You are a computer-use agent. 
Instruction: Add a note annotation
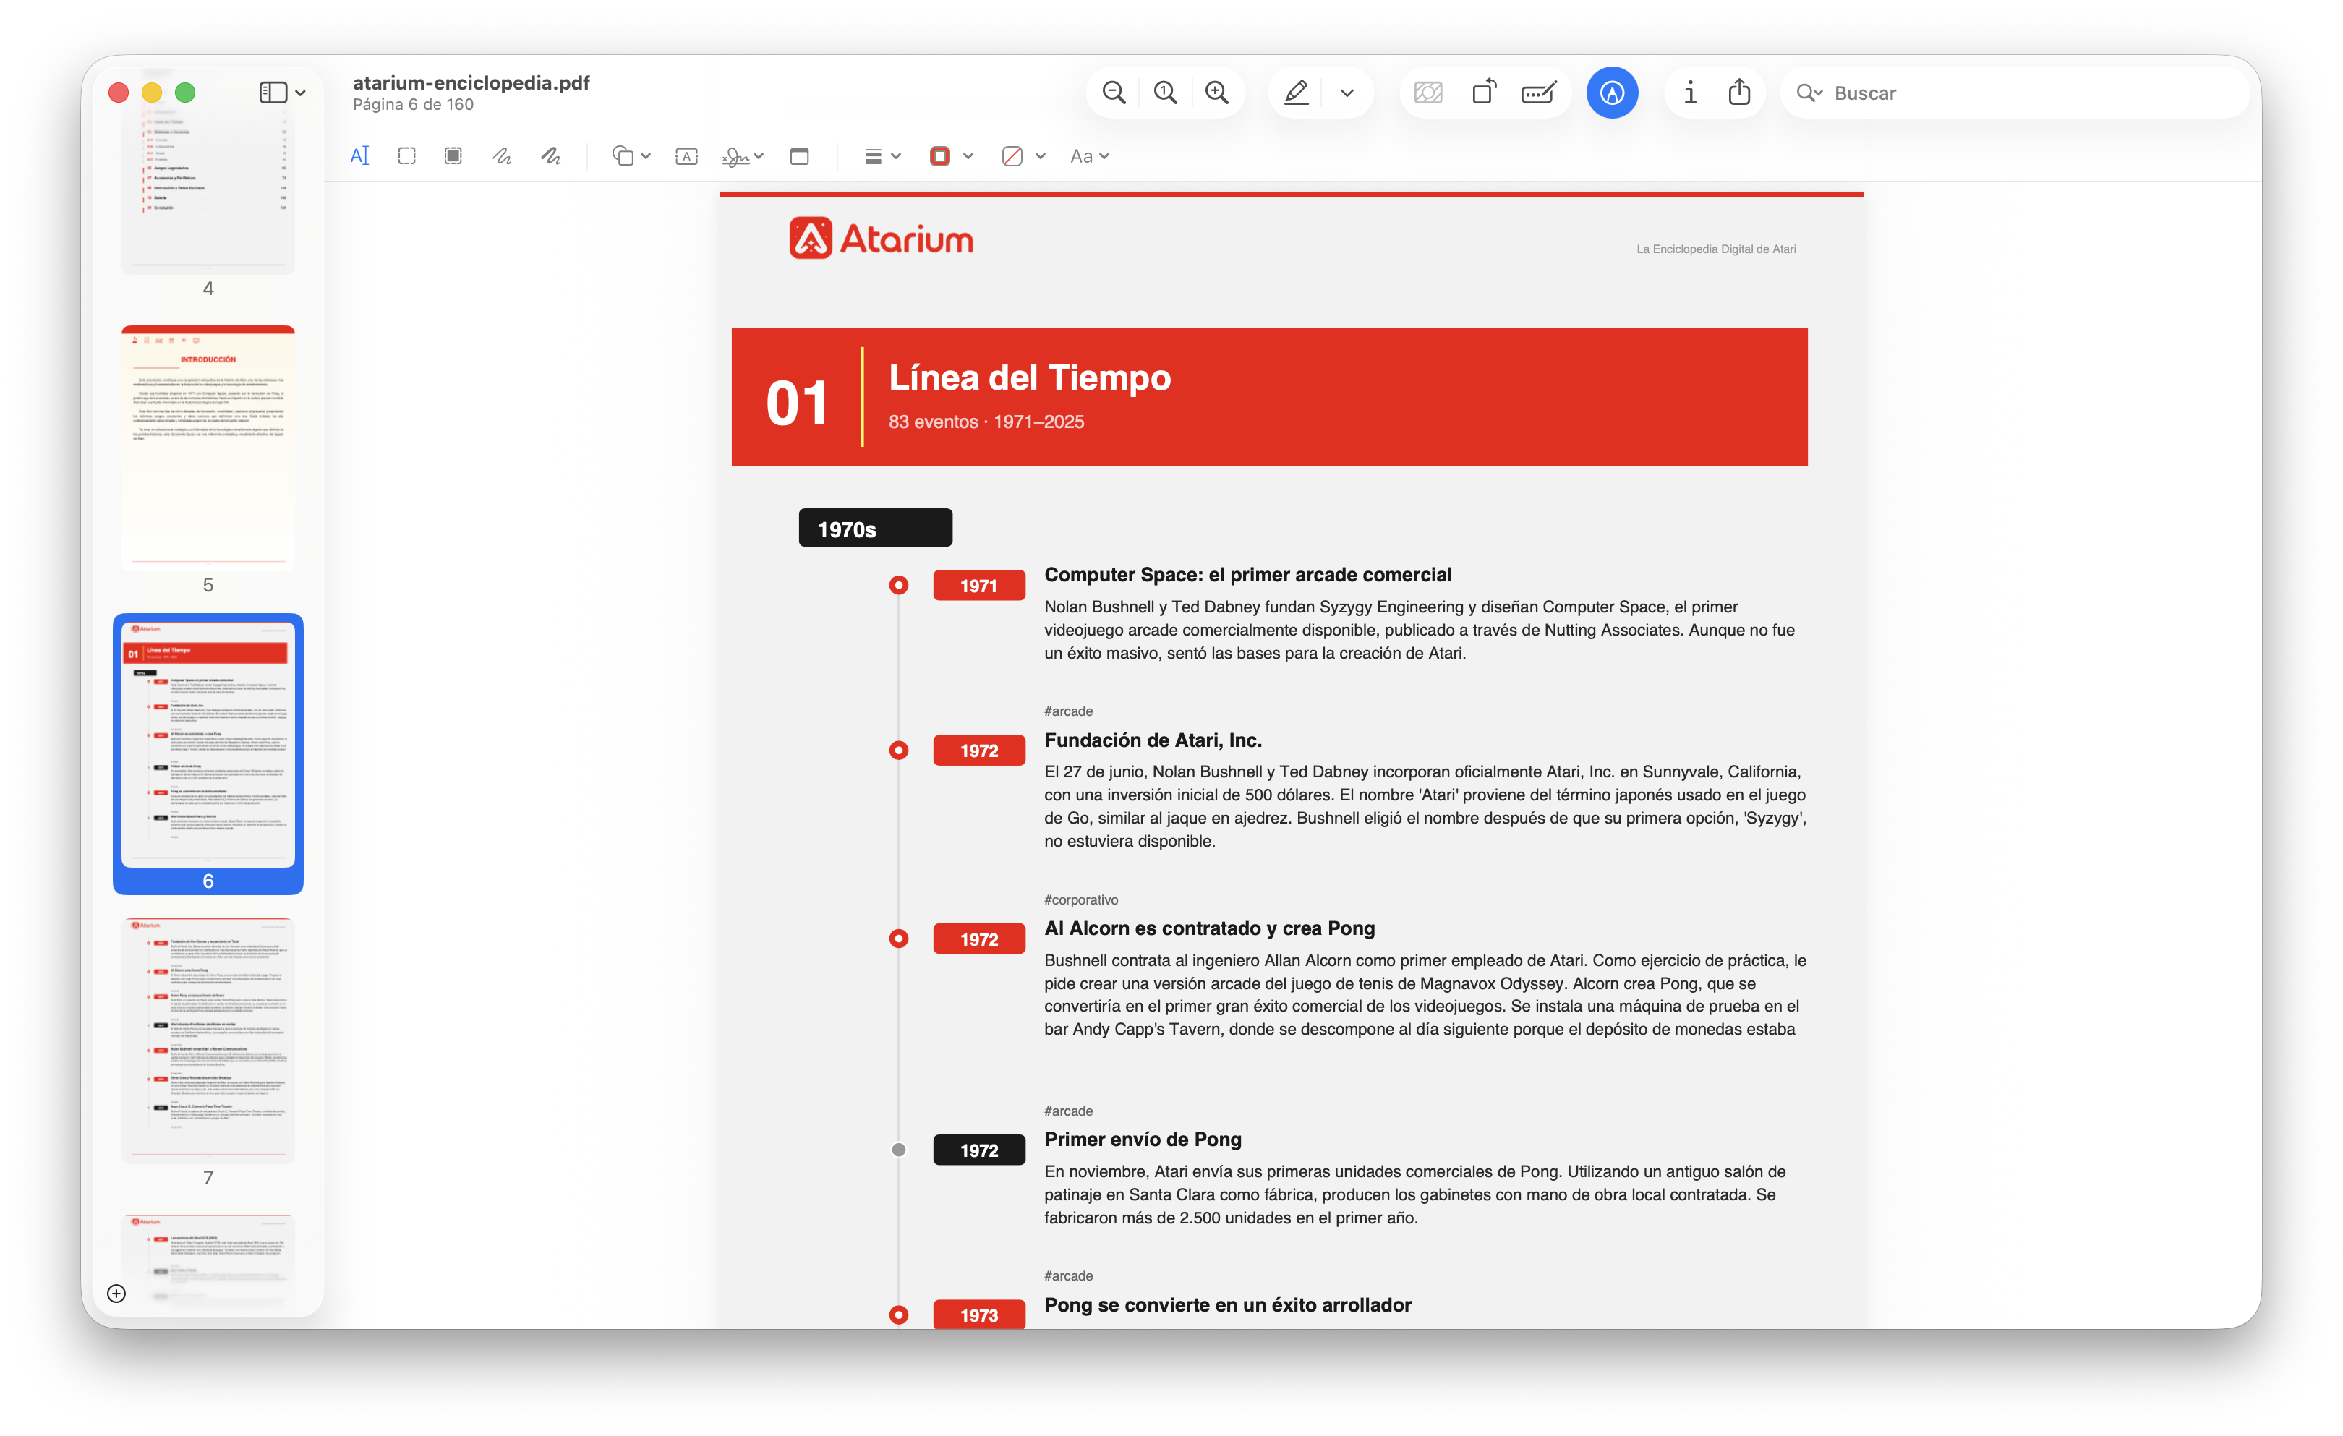tap(800, 156)
